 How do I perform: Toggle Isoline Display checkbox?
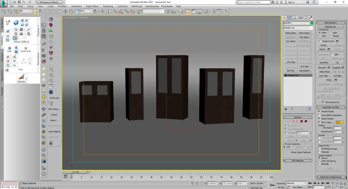point(319,118)
